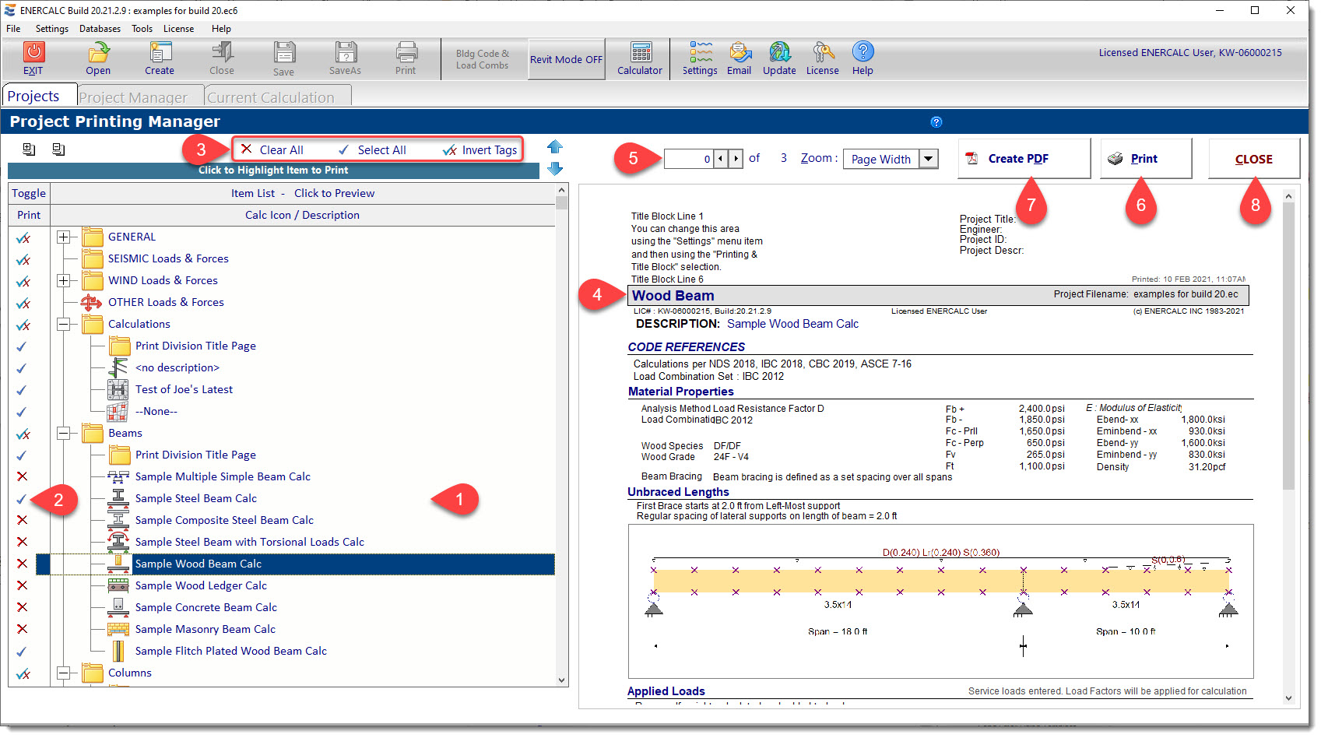The width and height of the screenshot is (1321, 738).
Task: Toggle print checkmark for Sample Steel Beam Calc
Action: 22,498
